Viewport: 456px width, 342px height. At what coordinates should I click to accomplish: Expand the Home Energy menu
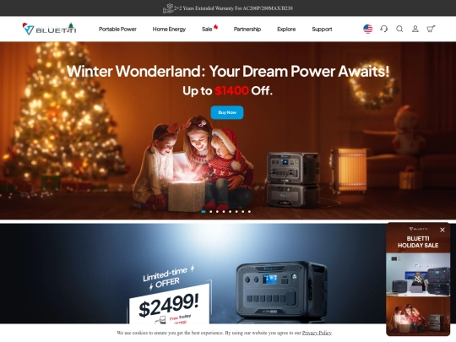coord(169,29)
